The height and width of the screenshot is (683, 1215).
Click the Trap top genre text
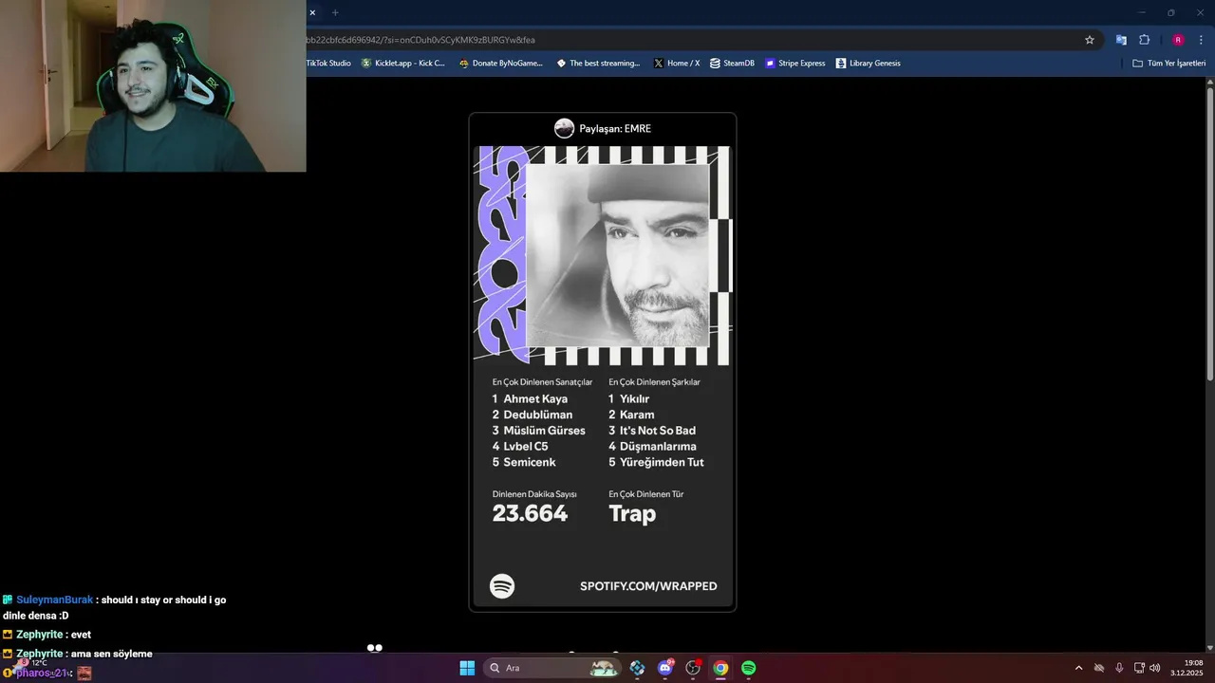pos(632,513)
